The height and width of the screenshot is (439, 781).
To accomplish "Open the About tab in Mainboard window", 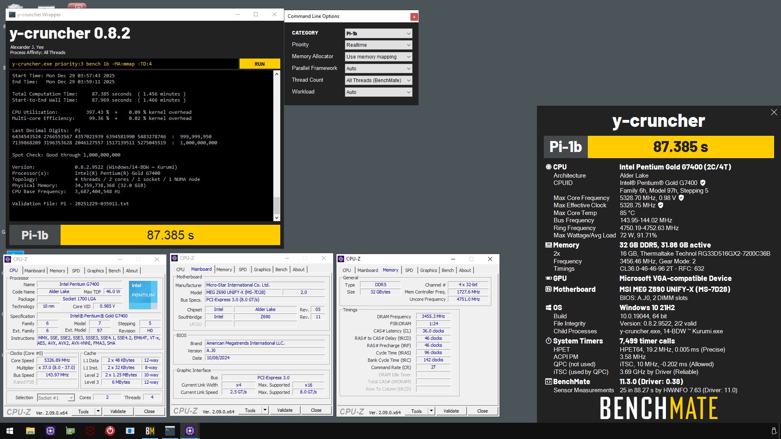I will [x=299, y=269].
